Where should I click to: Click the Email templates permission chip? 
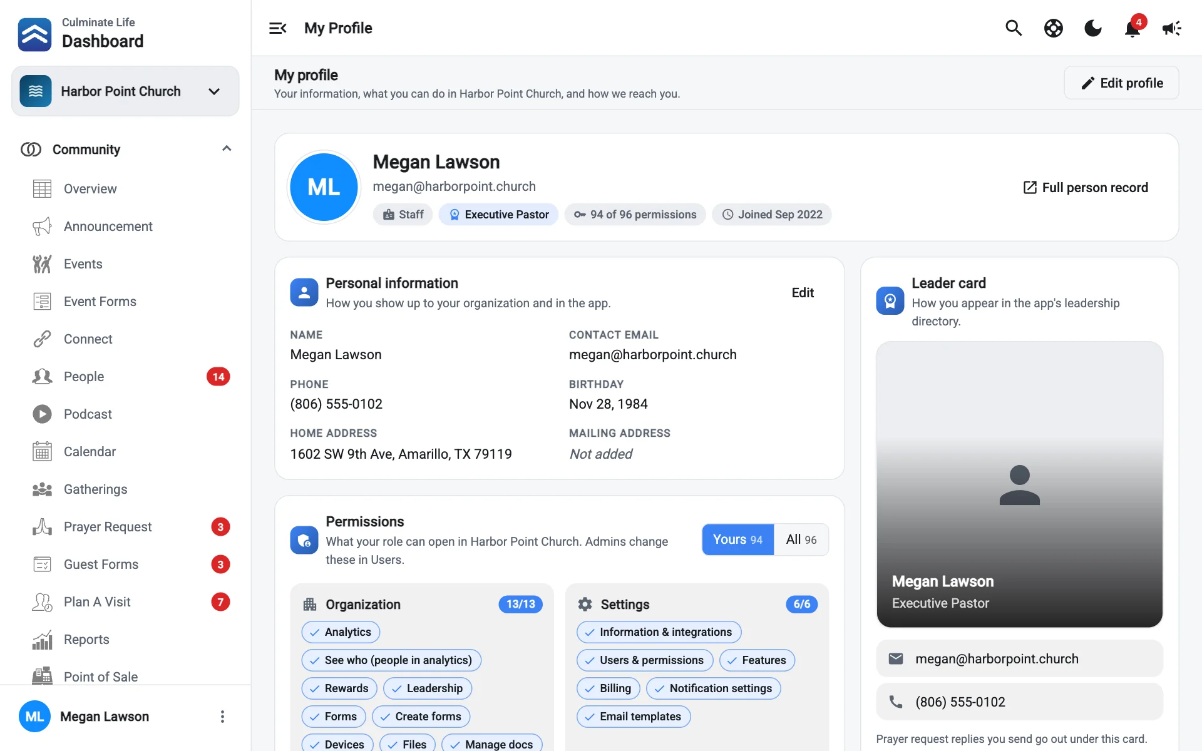[x=634, y=717]
